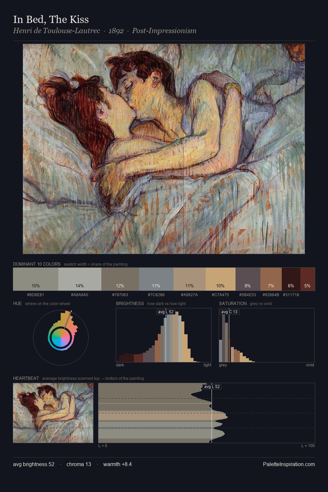
Task: Open the PaletteInspiration.com link
Action: point(289,464)
